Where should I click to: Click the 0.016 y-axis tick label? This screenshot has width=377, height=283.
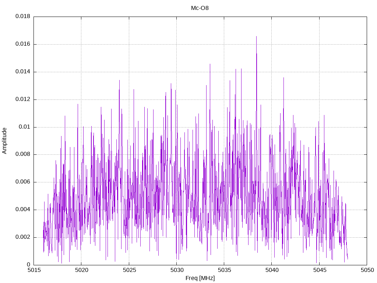click(23, 44)
